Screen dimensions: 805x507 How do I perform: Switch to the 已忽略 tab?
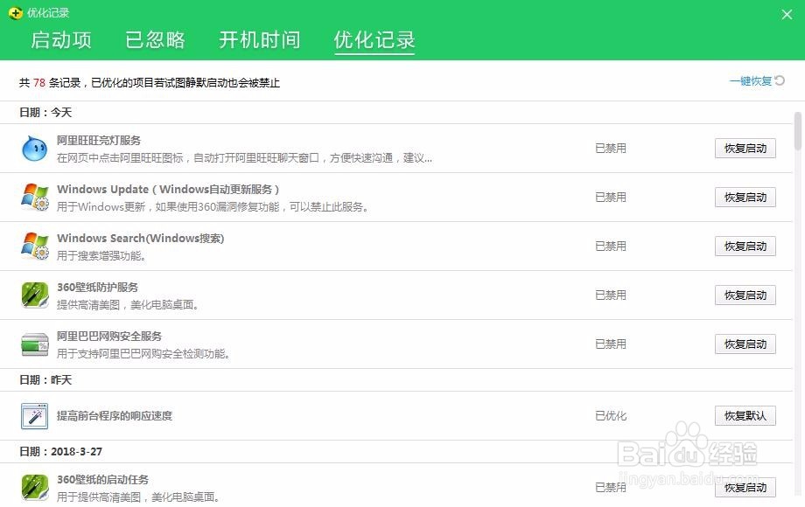tap(155, 40)
